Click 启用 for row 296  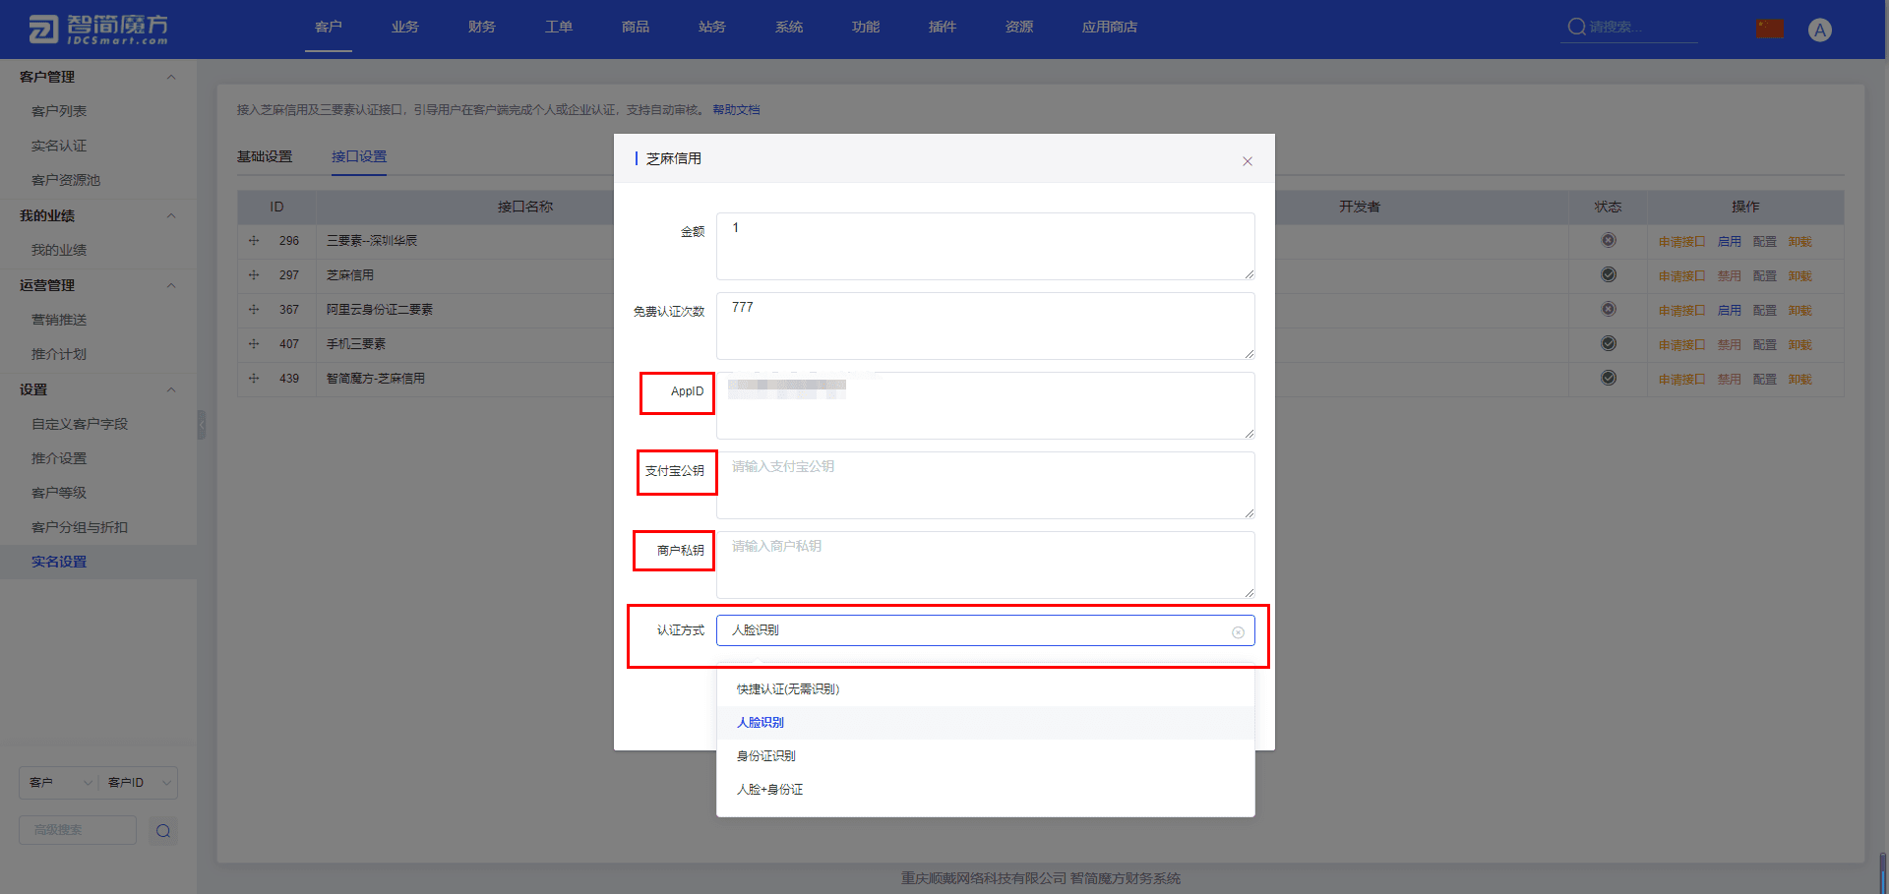click(x=1730, y=242)
